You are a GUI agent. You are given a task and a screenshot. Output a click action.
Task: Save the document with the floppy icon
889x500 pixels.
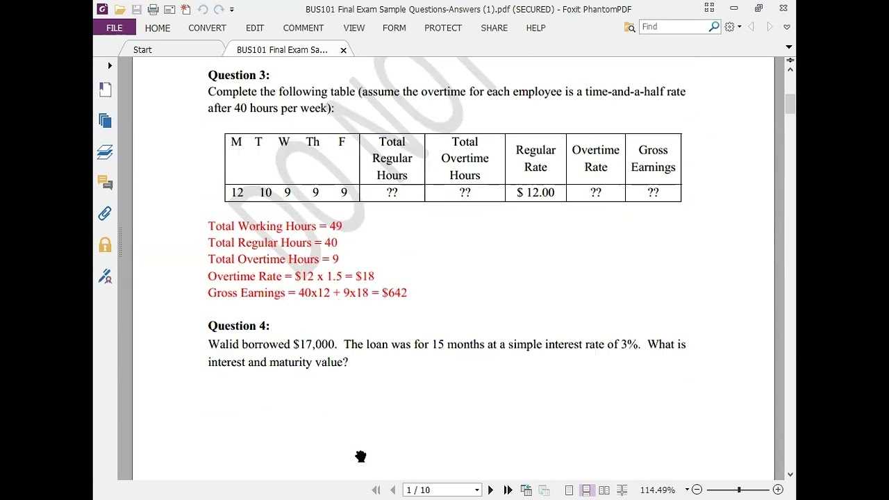137,9
